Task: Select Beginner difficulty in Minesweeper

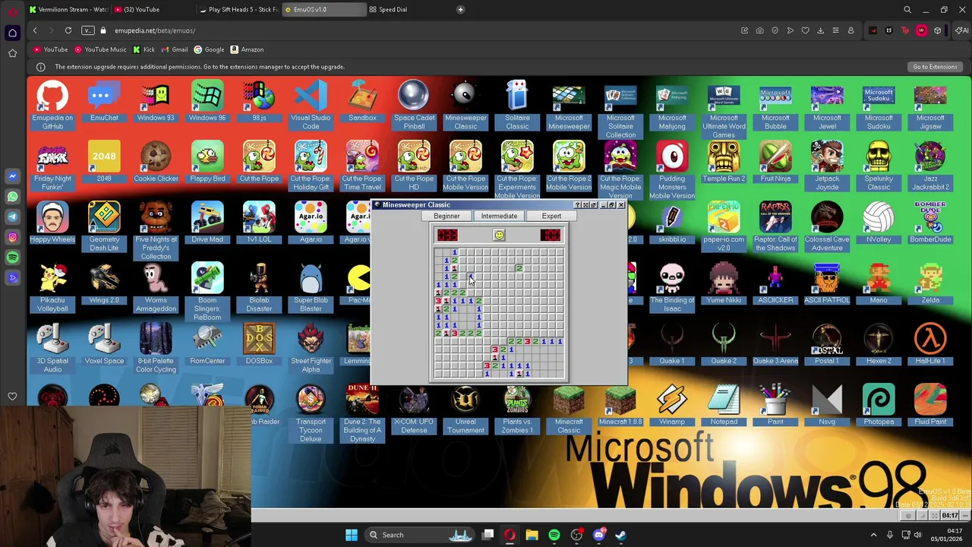Action: click(447, 216)
